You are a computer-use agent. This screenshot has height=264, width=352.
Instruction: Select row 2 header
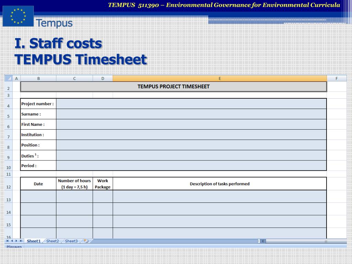point(9,87)
